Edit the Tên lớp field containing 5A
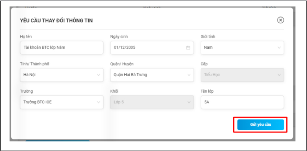Viewport: 307px width, 151px height. click(x=242, y=102)
